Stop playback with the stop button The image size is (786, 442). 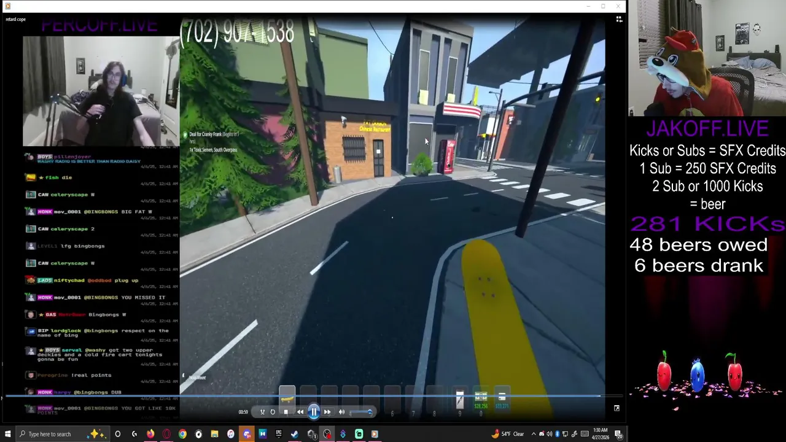click(286, 412)
